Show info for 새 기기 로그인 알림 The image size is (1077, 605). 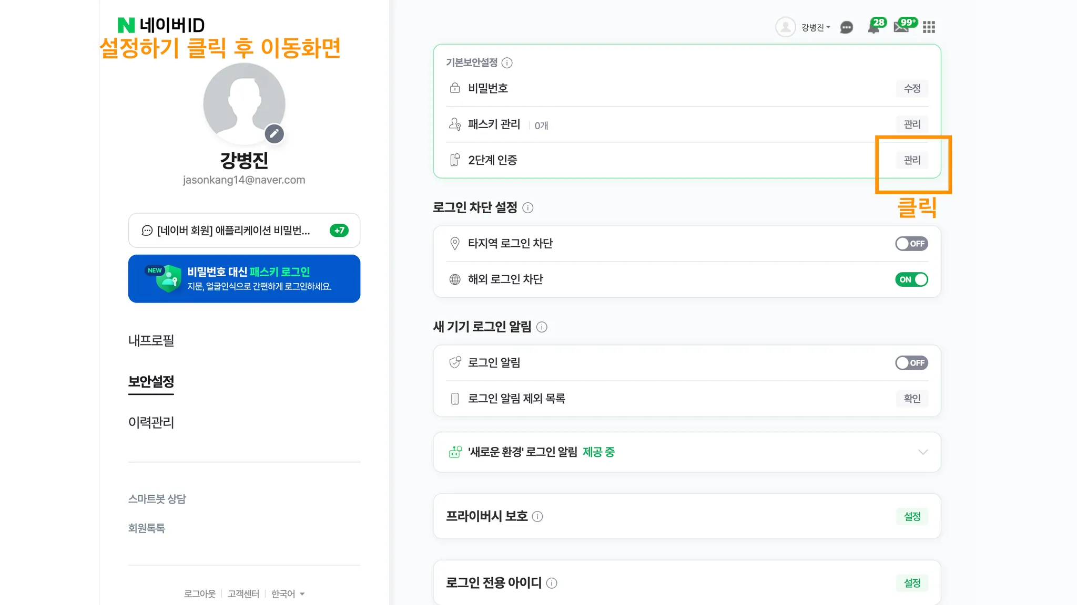pyautogui.click(x=542, y=327)
